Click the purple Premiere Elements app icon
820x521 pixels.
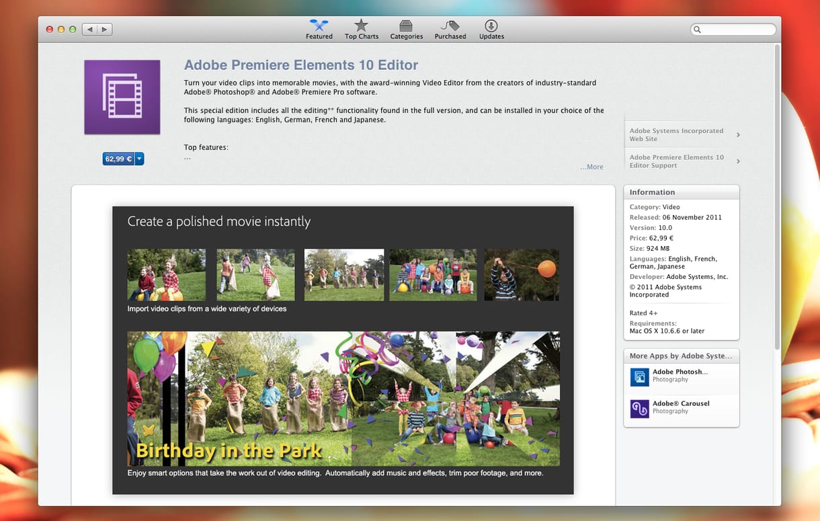(122, 97)
